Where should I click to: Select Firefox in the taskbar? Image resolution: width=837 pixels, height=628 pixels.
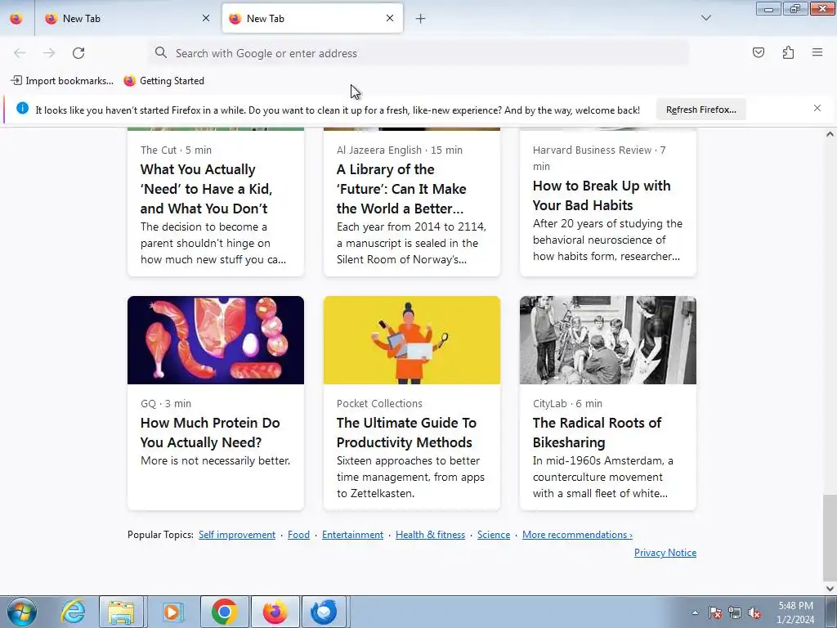275,612
